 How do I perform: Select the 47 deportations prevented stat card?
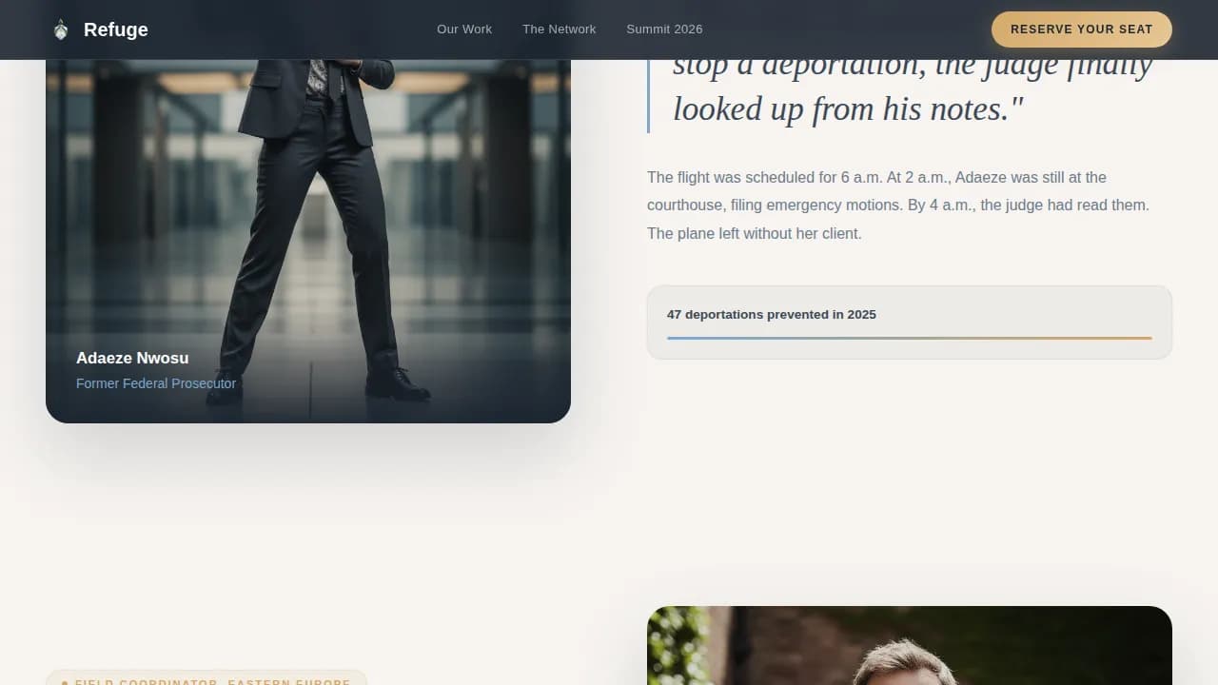coord(909,322)
